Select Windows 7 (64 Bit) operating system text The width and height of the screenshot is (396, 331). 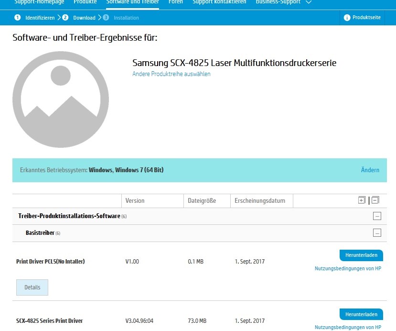tap(139, 170)
